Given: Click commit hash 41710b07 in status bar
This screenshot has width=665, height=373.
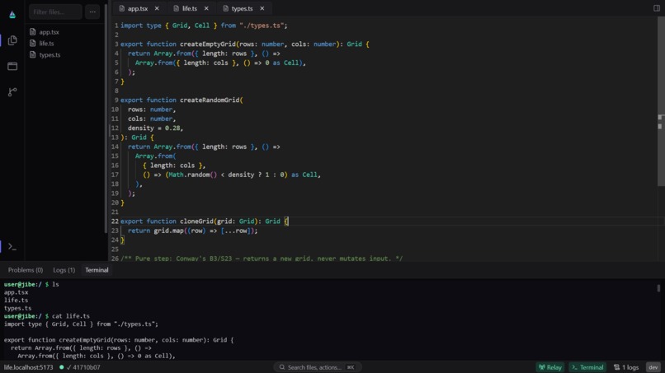Looking at the screenshot, I should (86, 367).
